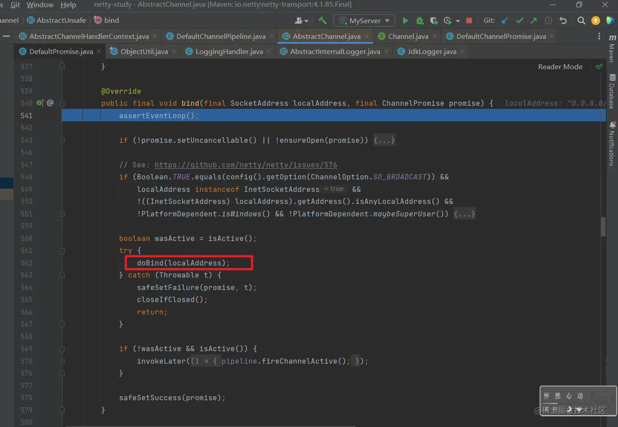Viewport: 618px width, 427px height.
Task: Close the JdkLogger.java tab
Action: (x=462, y=51)
